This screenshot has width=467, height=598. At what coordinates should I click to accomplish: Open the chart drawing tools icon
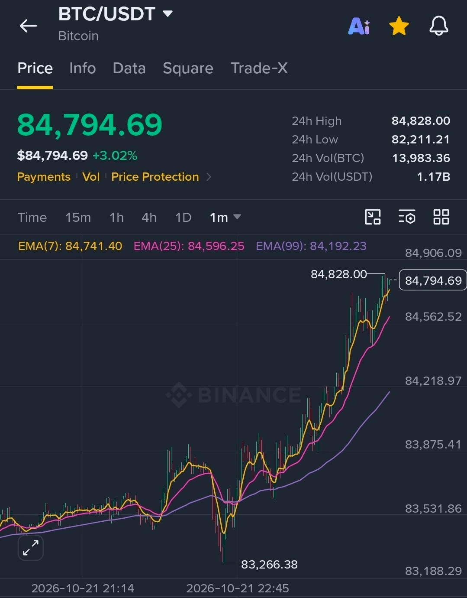[373, 217]
